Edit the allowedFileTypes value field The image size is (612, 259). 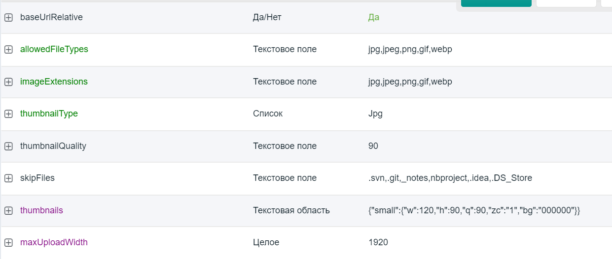[x=410, y=49]
